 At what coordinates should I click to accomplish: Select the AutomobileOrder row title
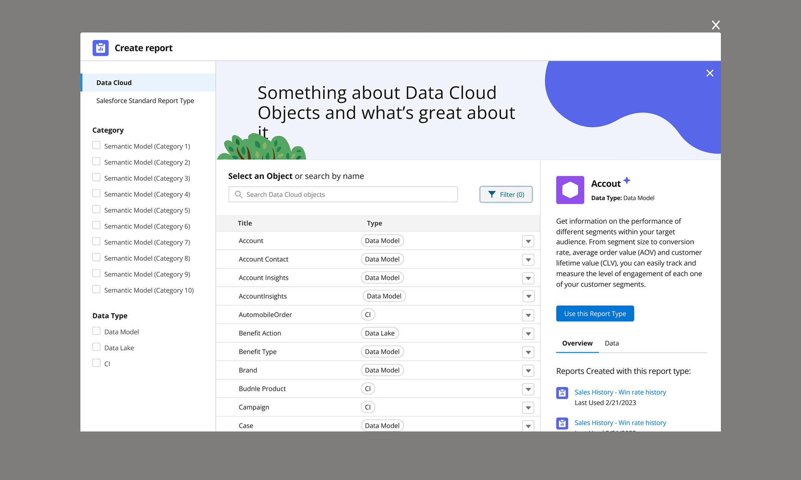pos(265,315)
